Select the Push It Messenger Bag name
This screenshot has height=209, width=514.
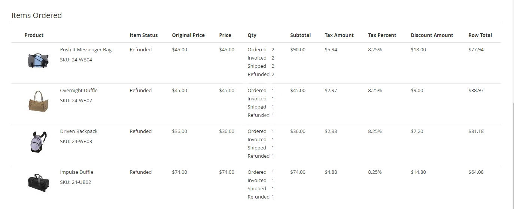pyautogui.click(x=86, y=50)
